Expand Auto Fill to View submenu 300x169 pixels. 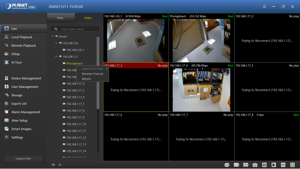pos(93,69)
